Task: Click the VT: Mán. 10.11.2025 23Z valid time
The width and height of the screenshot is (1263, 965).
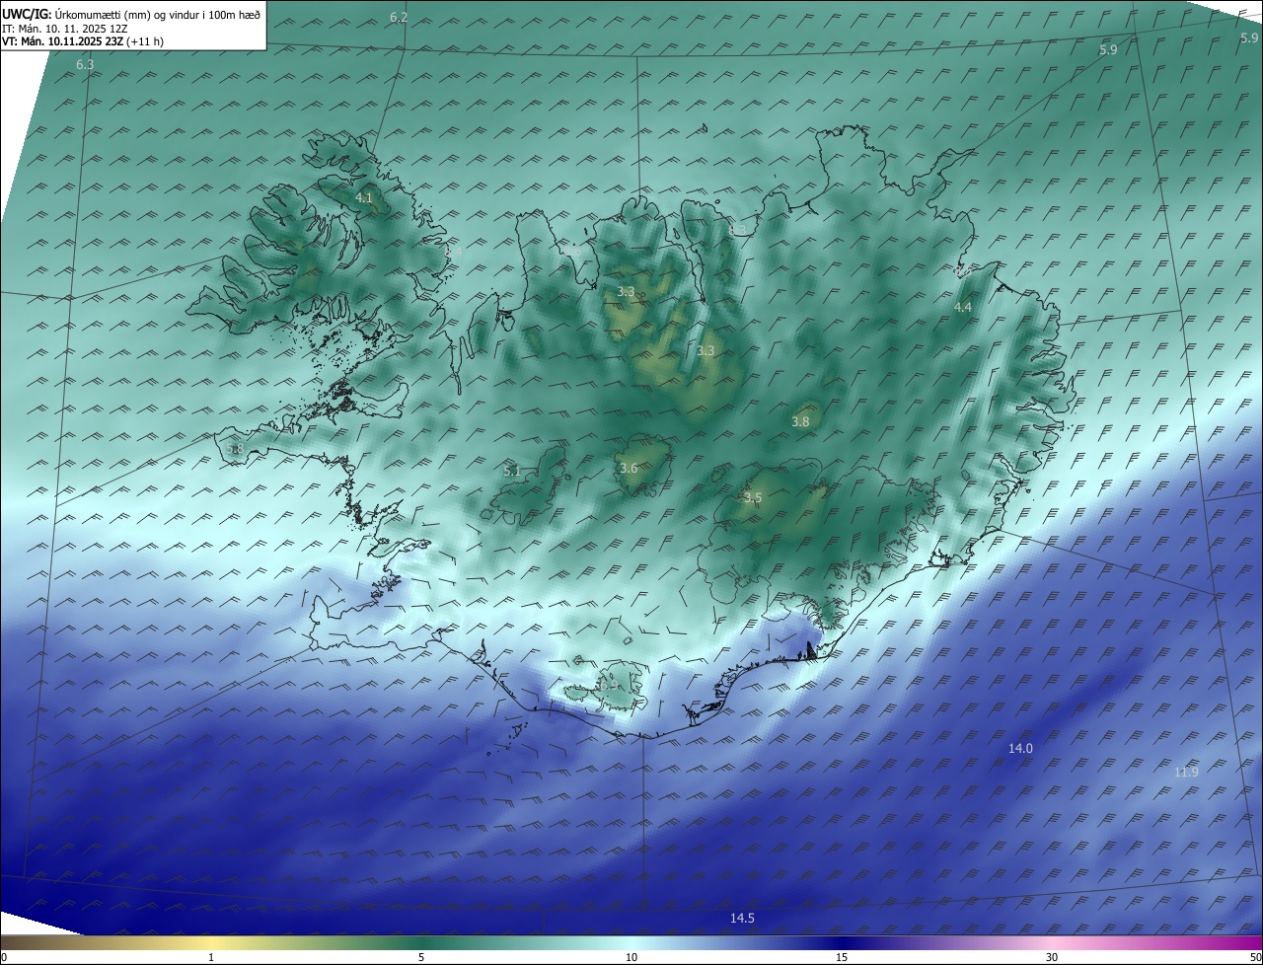Action: tap(83, 41)
